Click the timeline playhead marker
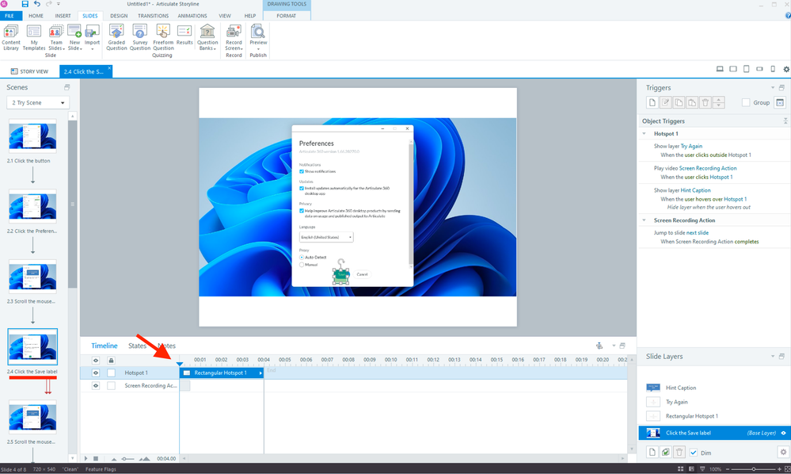This screenshot has height=474, width=791. pyautogui.click(x=180, y=363)
